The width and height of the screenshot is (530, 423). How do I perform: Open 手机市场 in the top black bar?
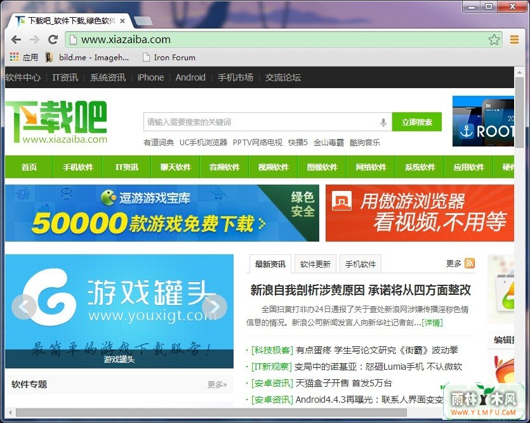[235, 77]
